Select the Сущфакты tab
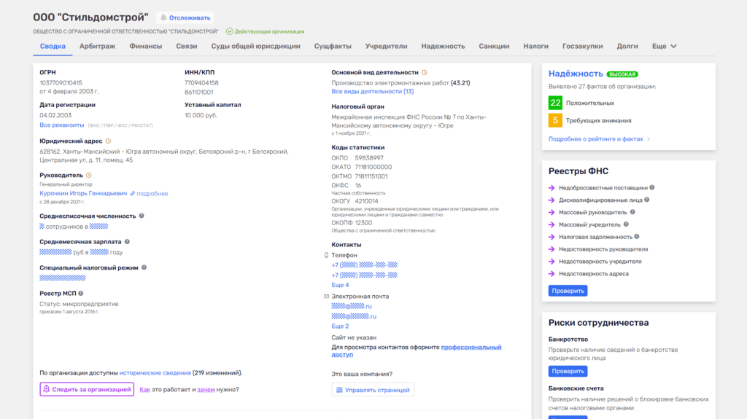Image resolution: width=747 pixels, height=419 pixels. pos(333,46)
